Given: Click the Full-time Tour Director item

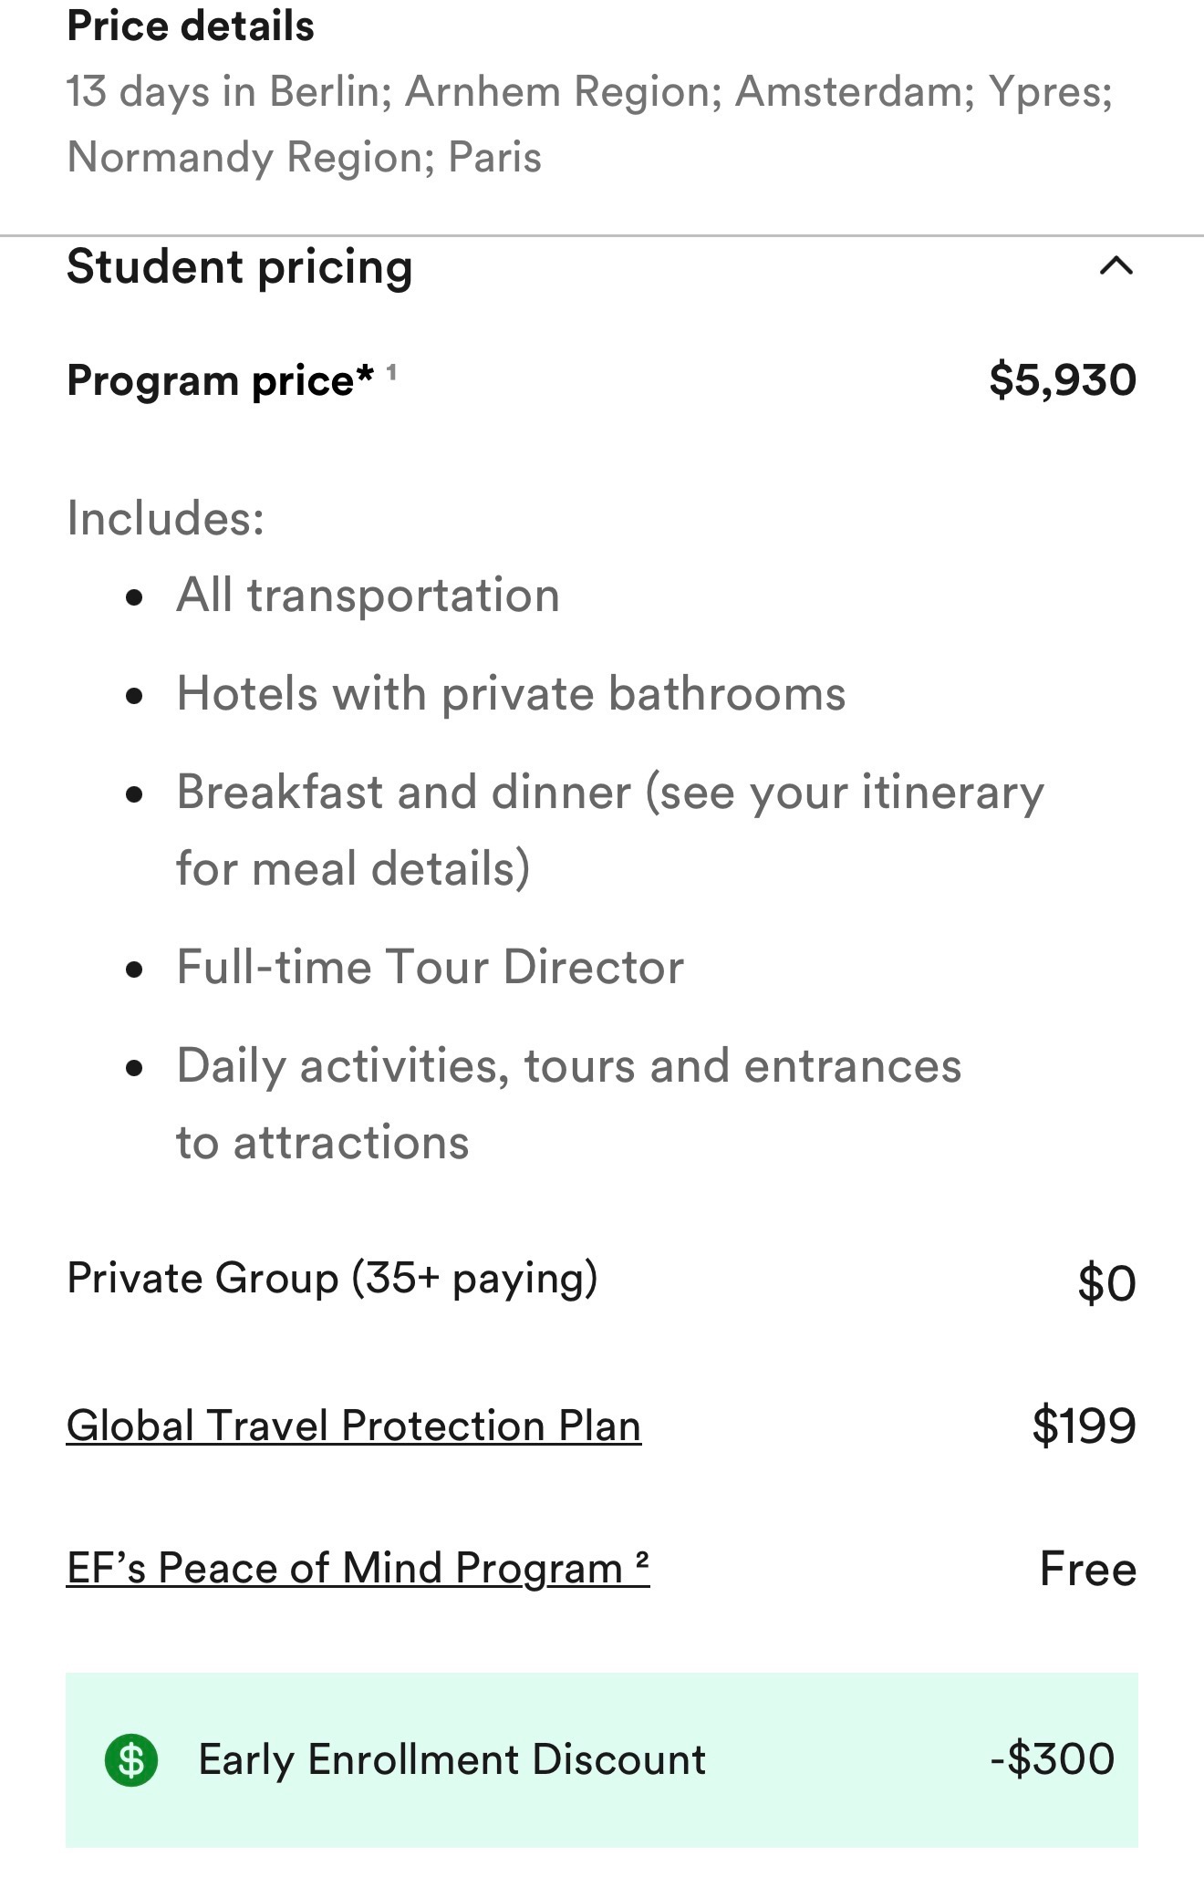Looking at the screenshot, I should point(430,967).
